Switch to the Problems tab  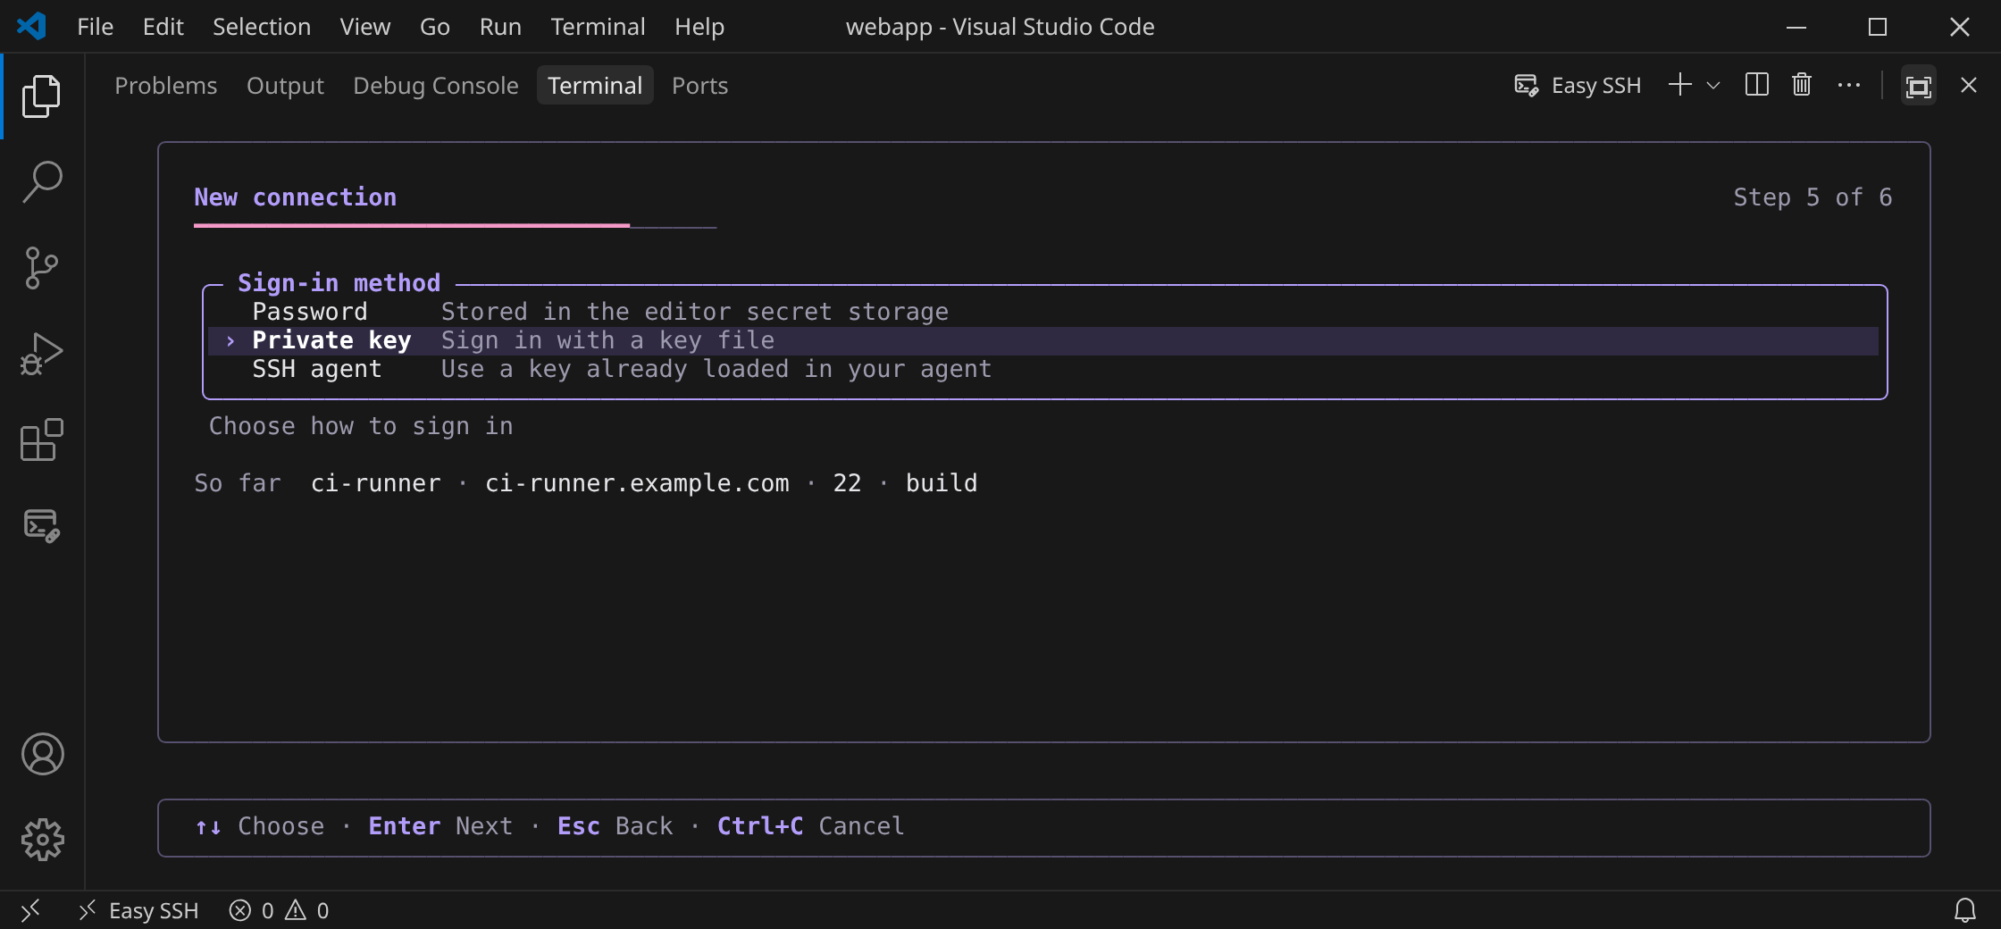point(166,86)
